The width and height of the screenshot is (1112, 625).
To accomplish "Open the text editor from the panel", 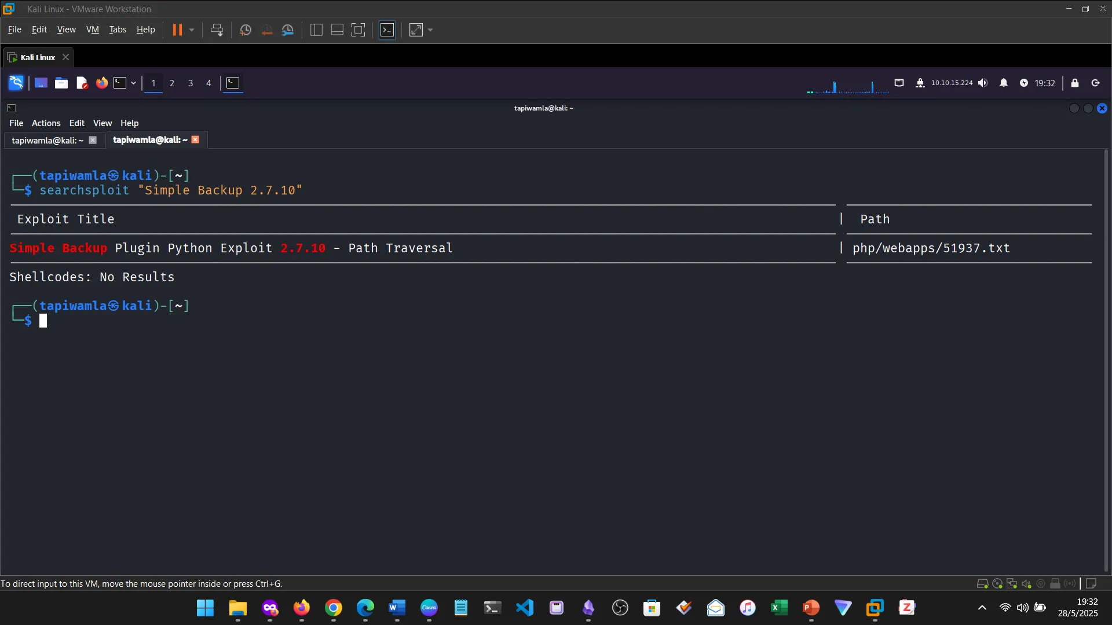I will click(82, 83).
